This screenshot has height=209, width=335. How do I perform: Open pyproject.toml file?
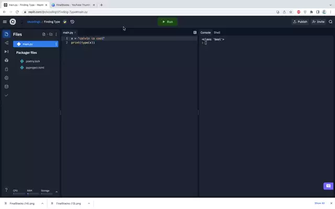(x=35, y=67)
